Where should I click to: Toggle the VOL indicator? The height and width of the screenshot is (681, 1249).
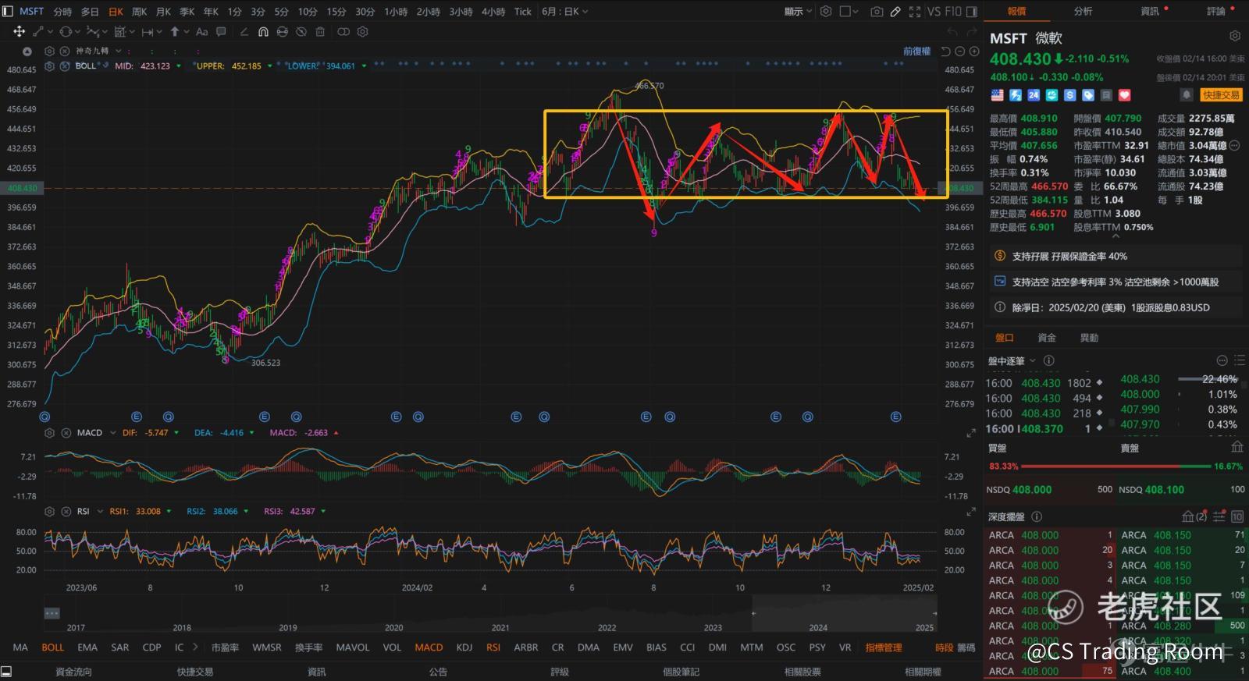[x=392, y=647]
